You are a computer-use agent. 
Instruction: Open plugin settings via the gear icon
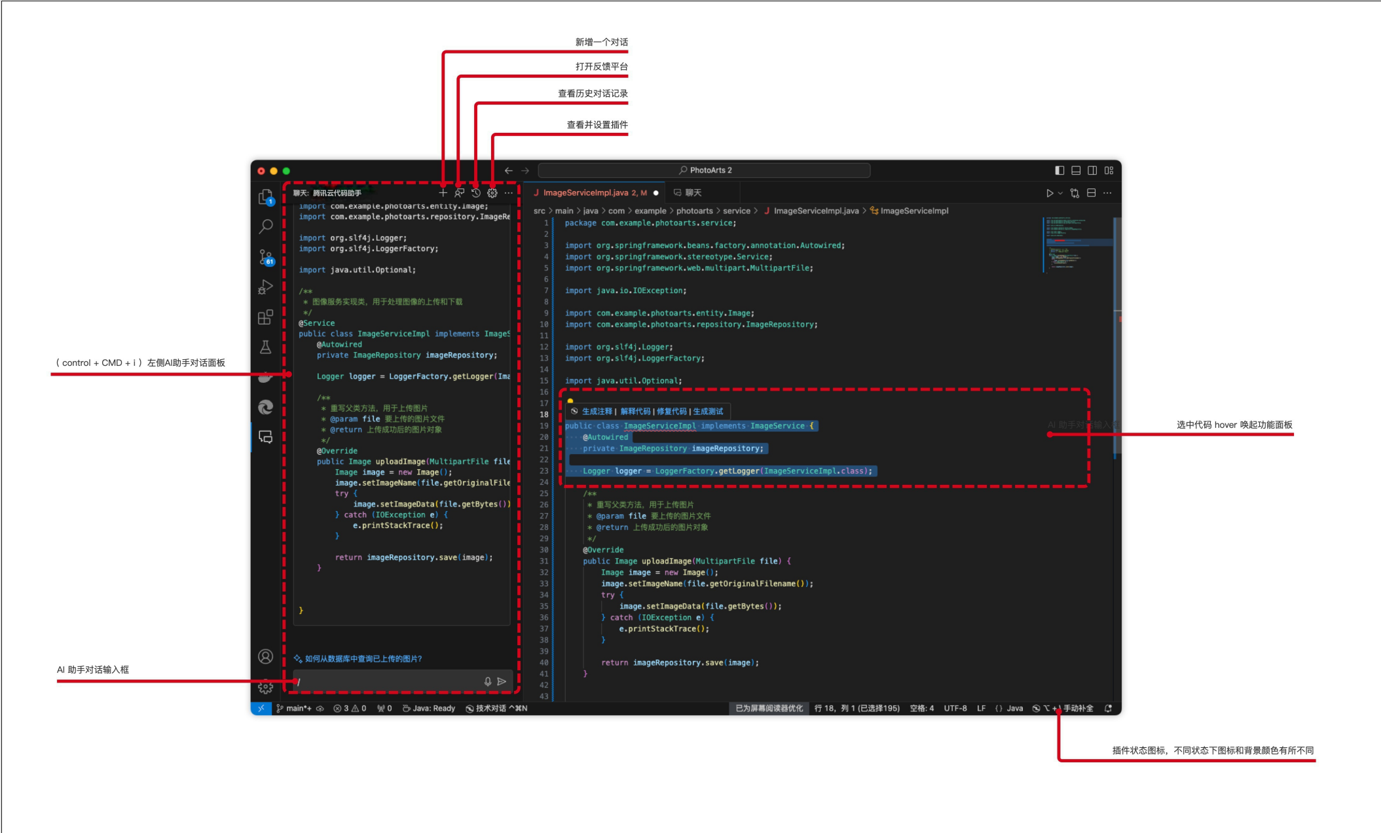pos(491,192)
